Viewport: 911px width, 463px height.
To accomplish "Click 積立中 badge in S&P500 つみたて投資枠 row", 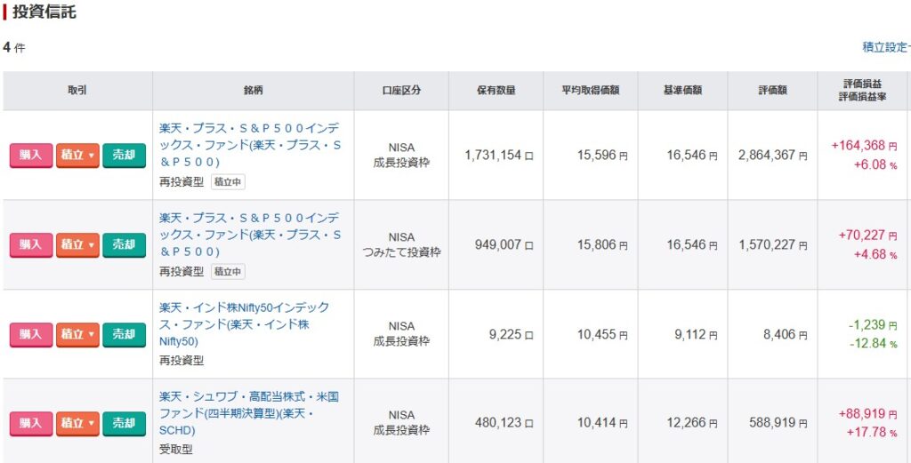I will coord(228,271).
